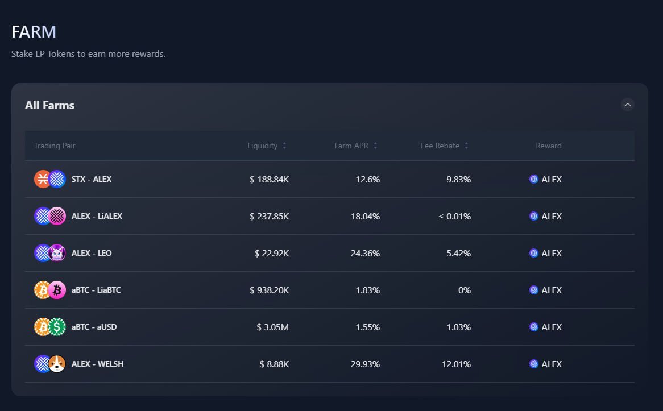The height and width of the screenshot is (411, 663).
Task: Select the ALEX - WELSH pair label
Action: pyautogui.click(x=97, y=364)
